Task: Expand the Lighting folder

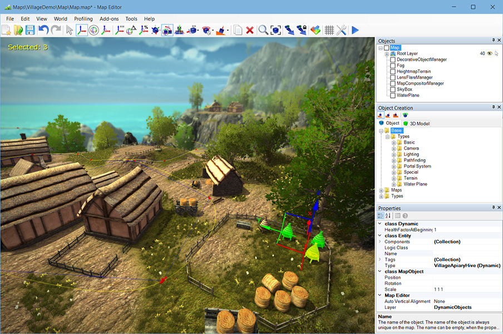Action: [x=393, y=154]
